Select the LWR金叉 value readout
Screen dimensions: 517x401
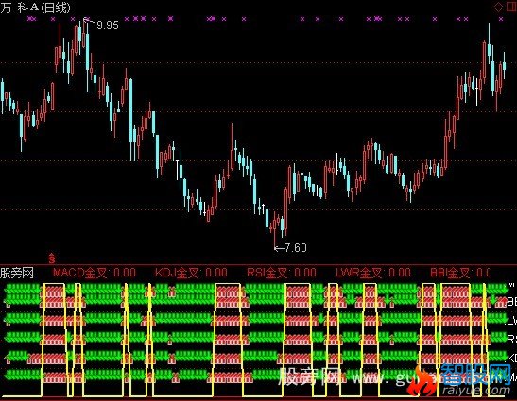tap(373, 273)
